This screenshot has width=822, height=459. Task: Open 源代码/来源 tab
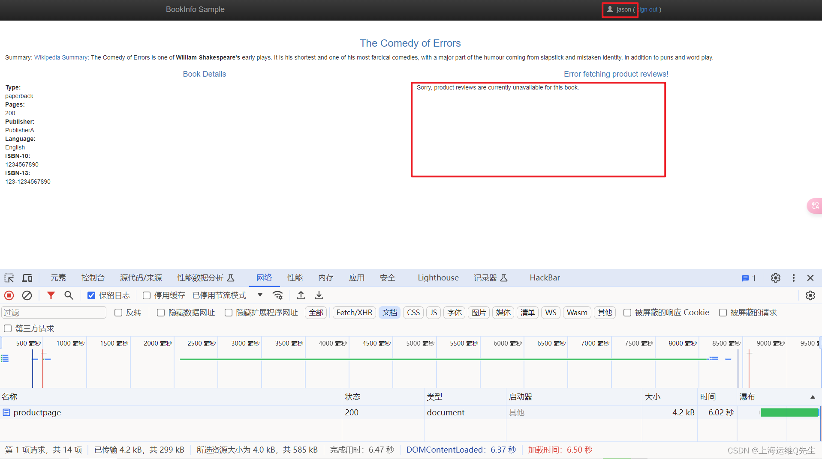coord(141,278)
